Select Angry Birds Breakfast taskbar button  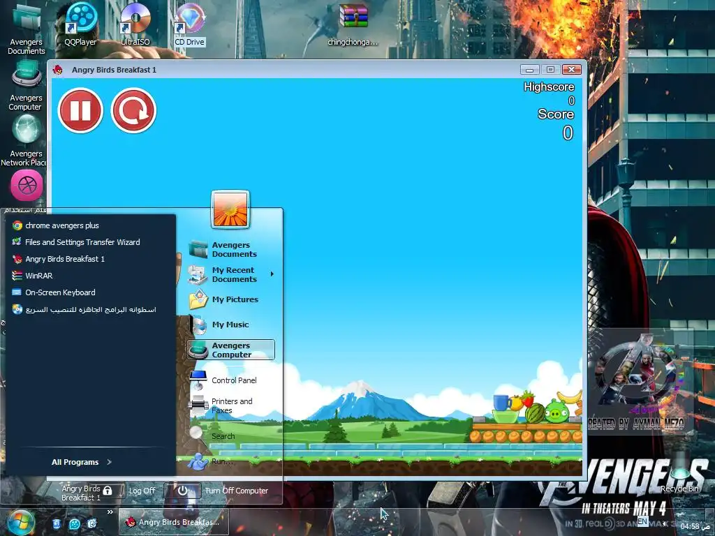pos(174,522)
